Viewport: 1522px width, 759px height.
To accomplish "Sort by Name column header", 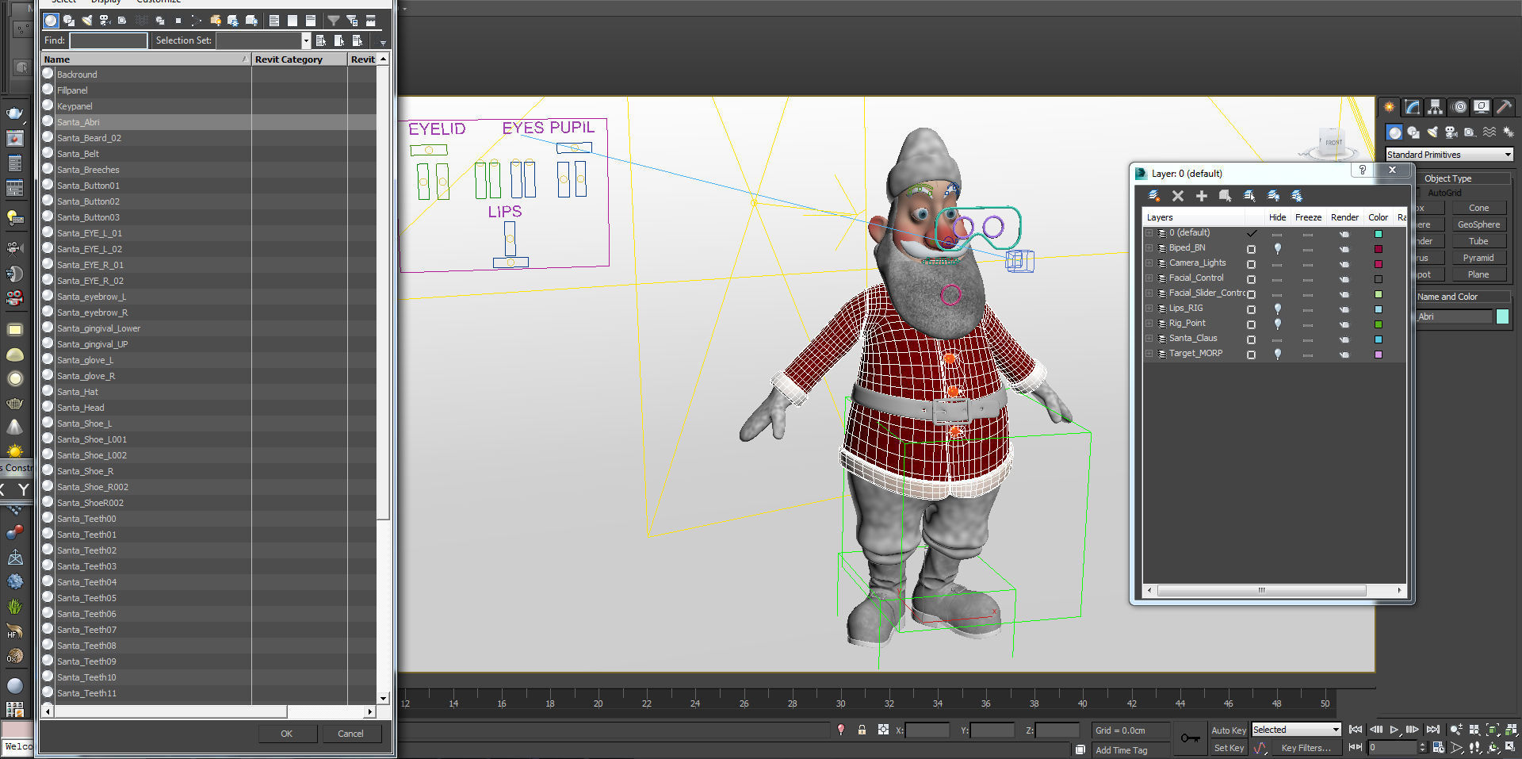I will tap(145, 59).
